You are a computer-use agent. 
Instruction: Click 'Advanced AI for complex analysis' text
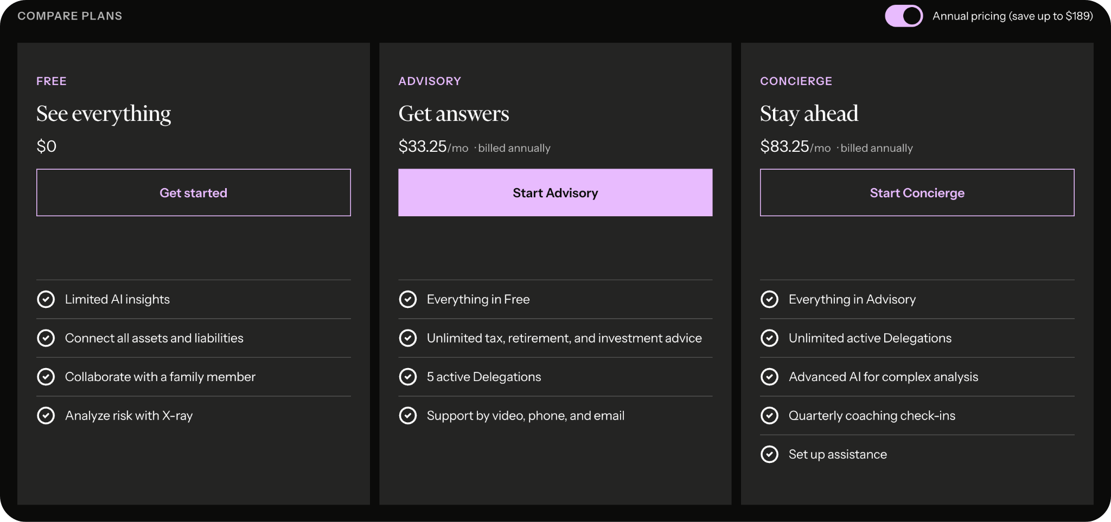pos(884,377)
